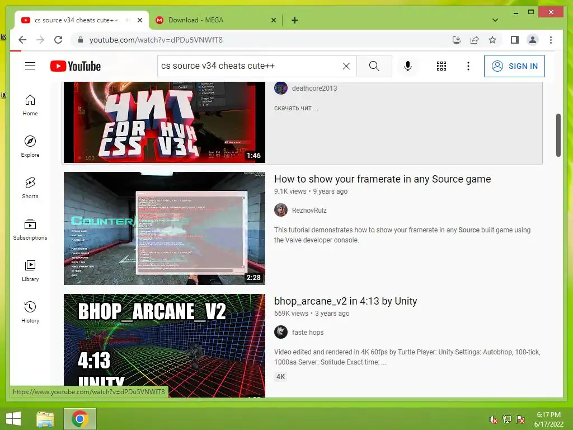Image resolution: width=573 pixels, height=430 pixels.
Task: Reload the current page
Action: pos(58,40)
